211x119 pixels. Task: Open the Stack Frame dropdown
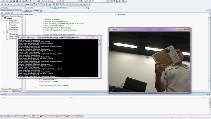[x=77, y=8]
